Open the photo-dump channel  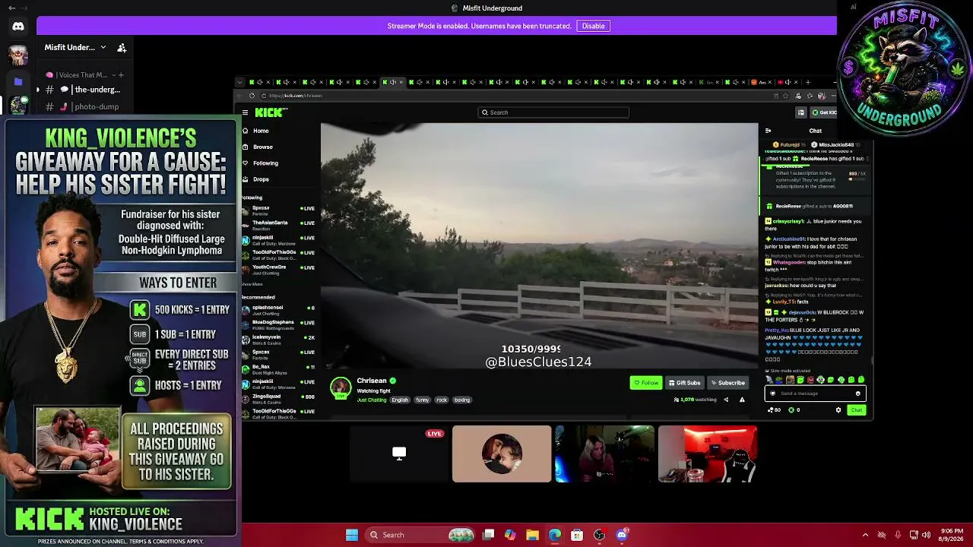pyautogui.click(x=83, y=106)
